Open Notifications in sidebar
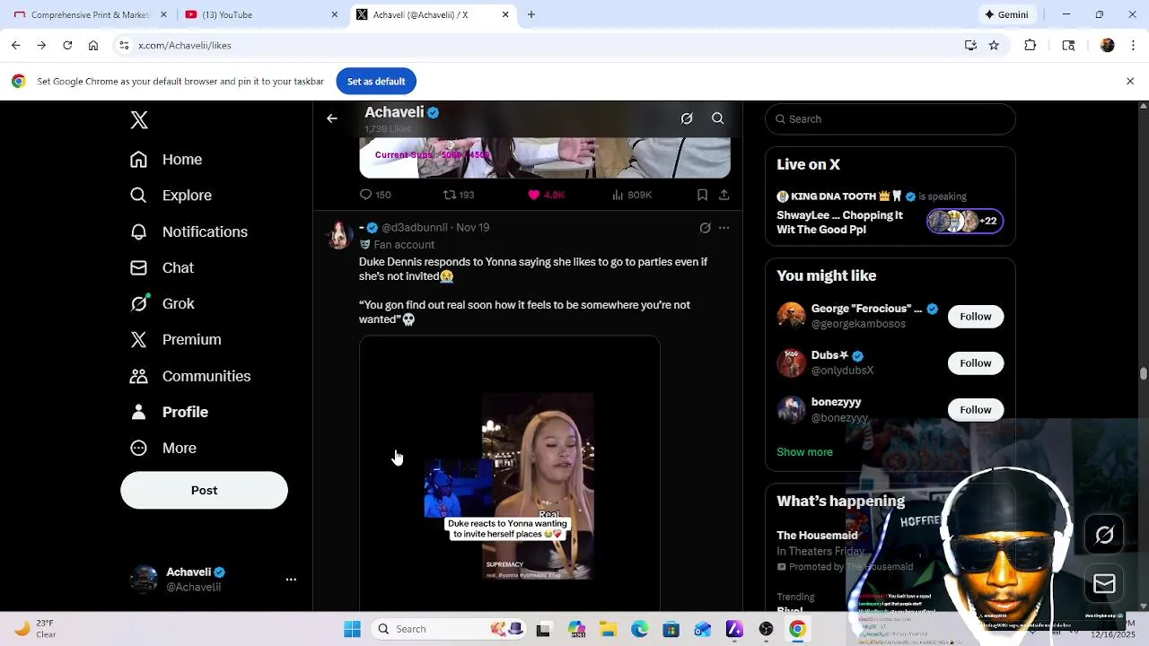 (189, 231)
